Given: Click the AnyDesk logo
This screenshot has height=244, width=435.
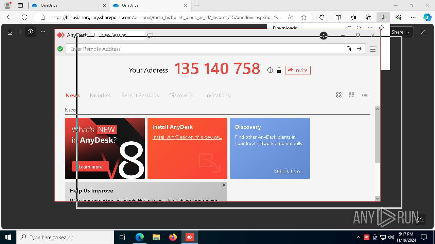Looking at the screenshot, I should [61, 35].
